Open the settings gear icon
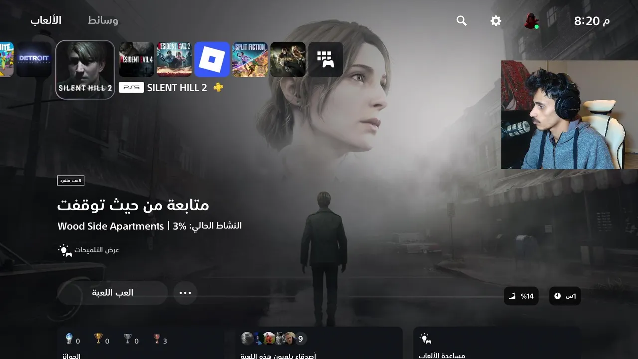This screenshot has height=359, width=638. (x=496, y=21)
